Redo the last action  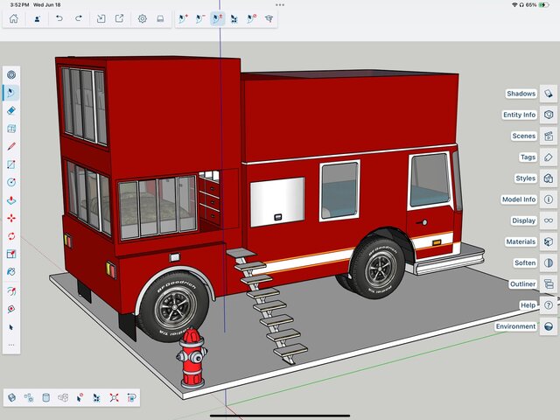(x=79, y=18)
